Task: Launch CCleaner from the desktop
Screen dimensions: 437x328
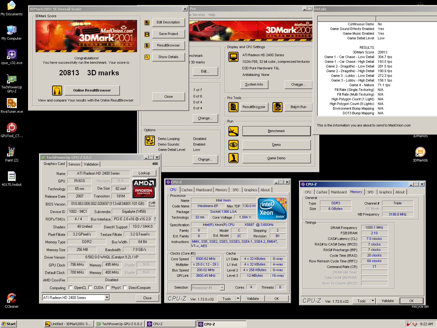Action: [x=12, y=301]
